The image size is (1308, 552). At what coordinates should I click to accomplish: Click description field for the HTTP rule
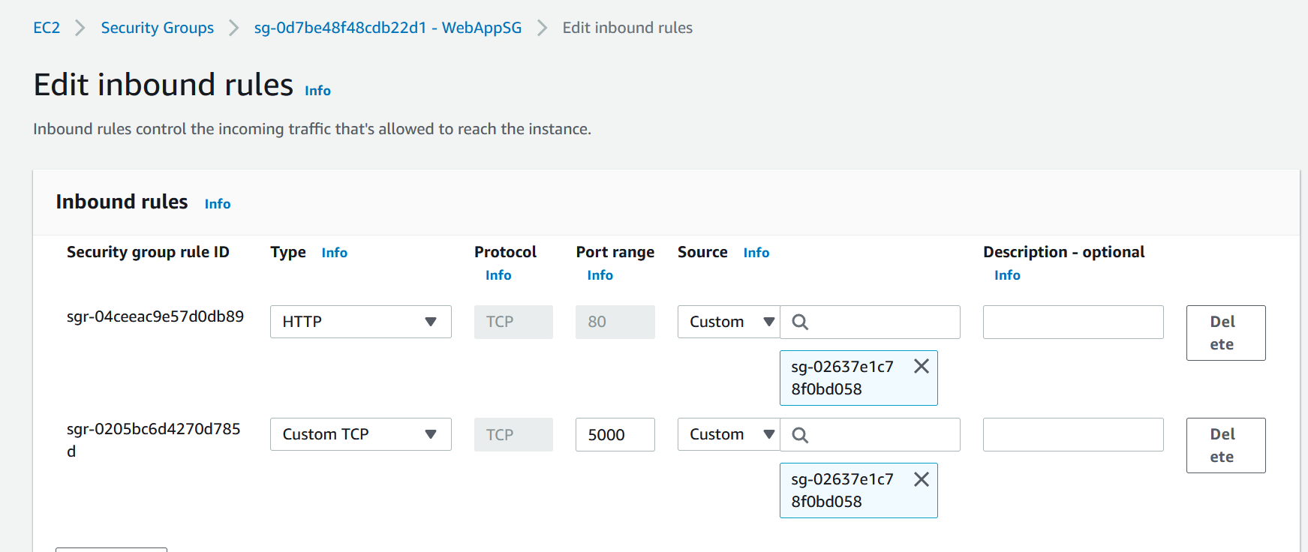click(1073, 322)
